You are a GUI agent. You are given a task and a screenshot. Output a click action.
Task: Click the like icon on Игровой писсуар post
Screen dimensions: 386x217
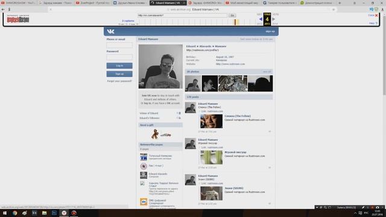coord(270,168)
